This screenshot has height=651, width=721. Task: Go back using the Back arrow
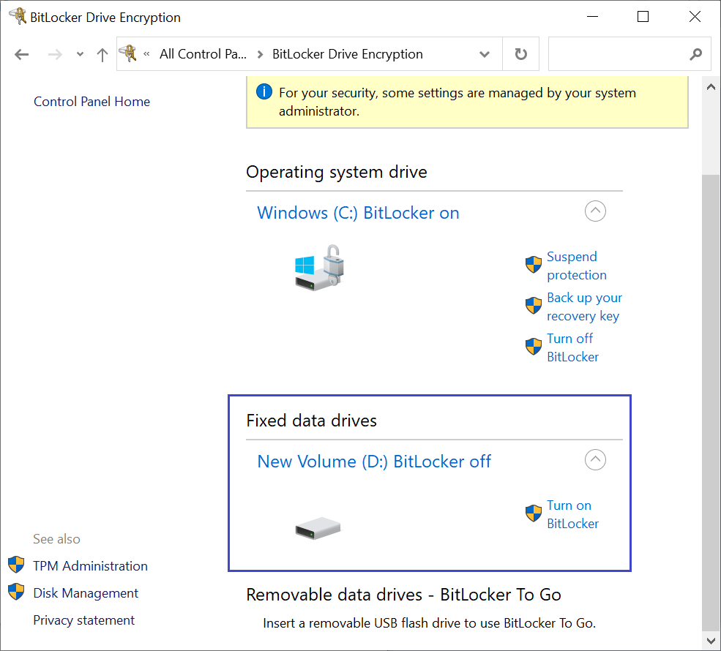coord(22,55)
